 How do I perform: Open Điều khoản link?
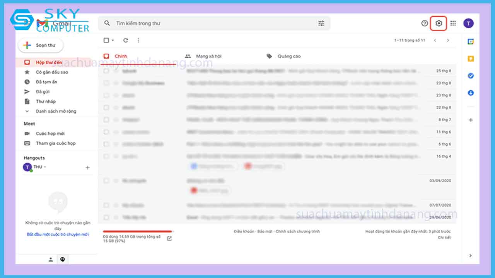[x=244, y=231]
